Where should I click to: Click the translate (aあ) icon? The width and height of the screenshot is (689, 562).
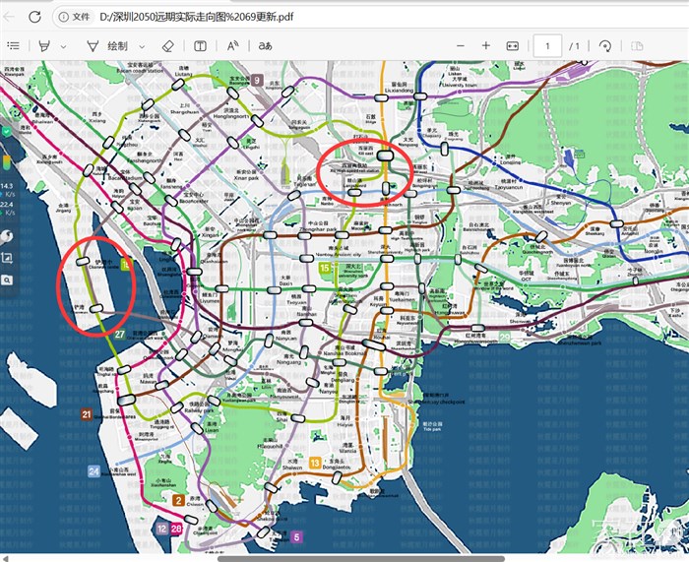[265, 46]
